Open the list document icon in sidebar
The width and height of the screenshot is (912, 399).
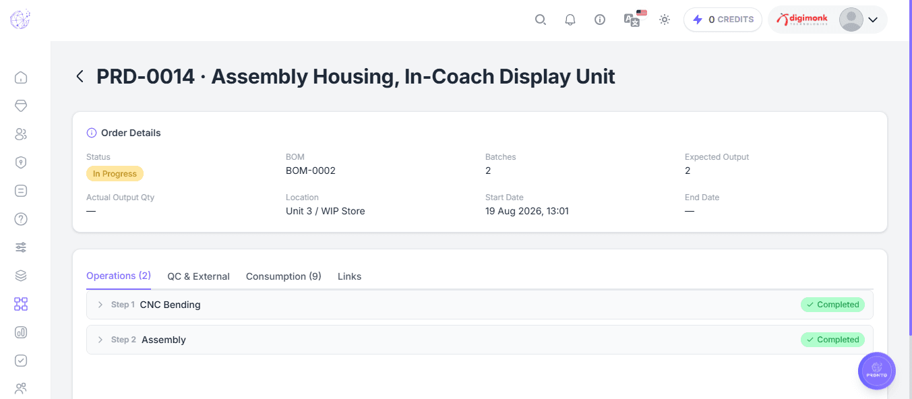21,191
